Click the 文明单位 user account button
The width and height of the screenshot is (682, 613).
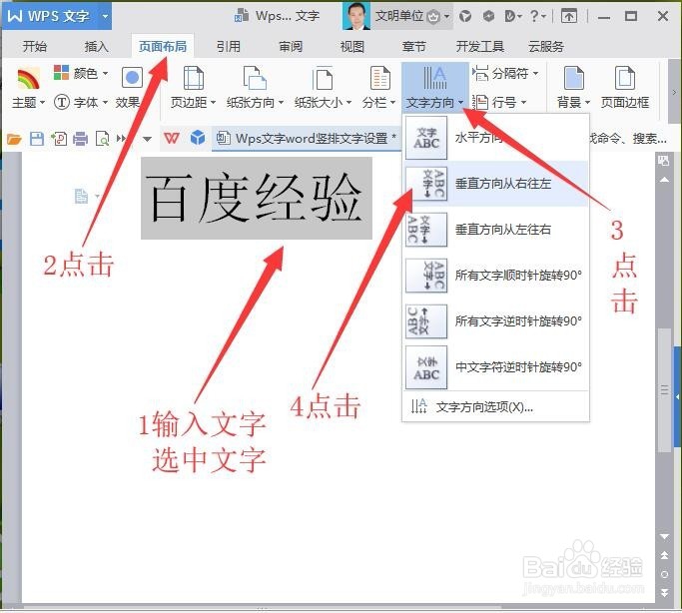[x=397, y=16]
